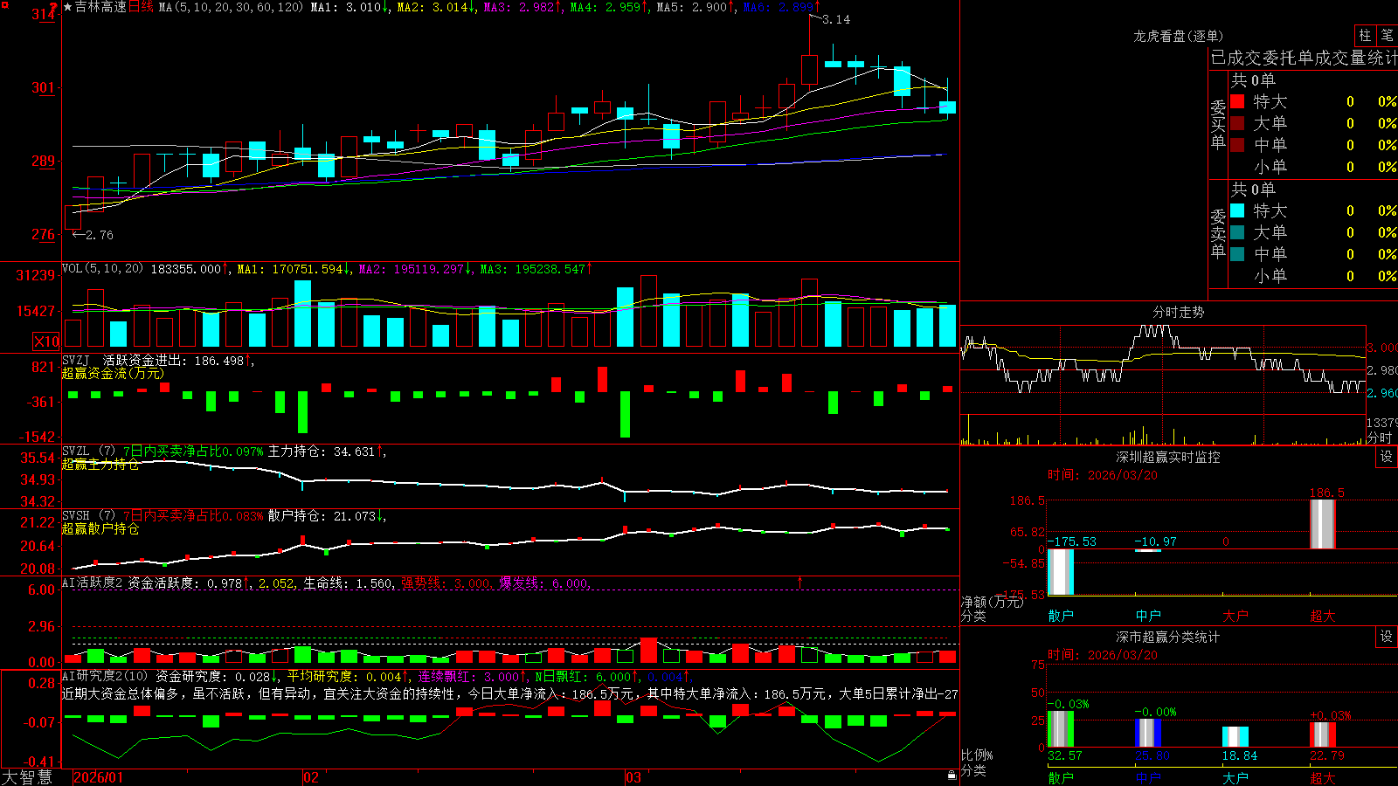Click 超大 category in 深圳超赢实时监控 chart
The width and height of the screenshot is (1398, 786).
(1323, 616)
